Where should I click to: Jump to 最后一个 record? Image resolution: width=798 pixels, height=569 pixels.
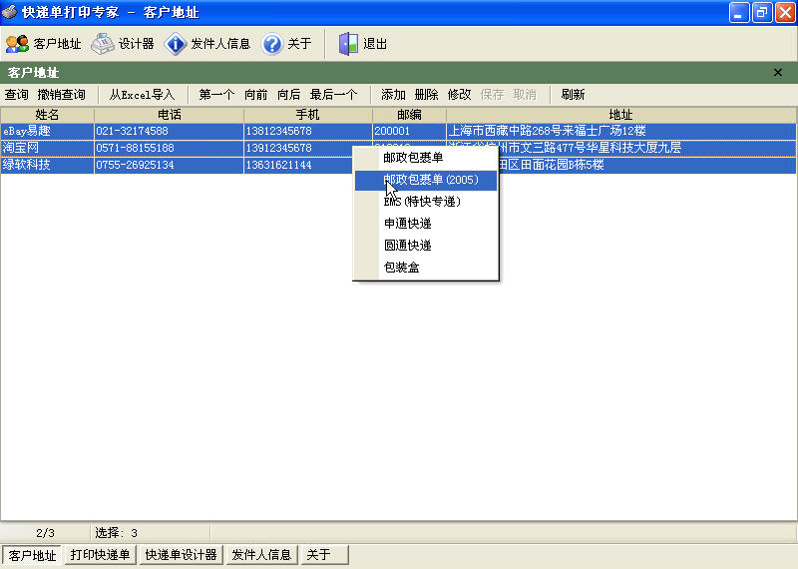333,95
